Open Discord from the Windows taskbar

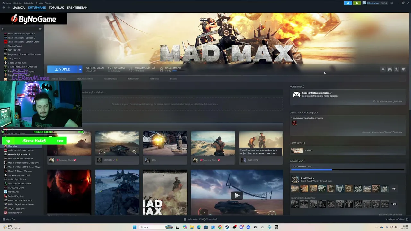click(241, 227)
